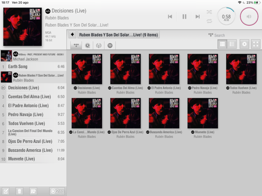
Task: Delete playlist with the trash icon
Action: pos(20,191)
